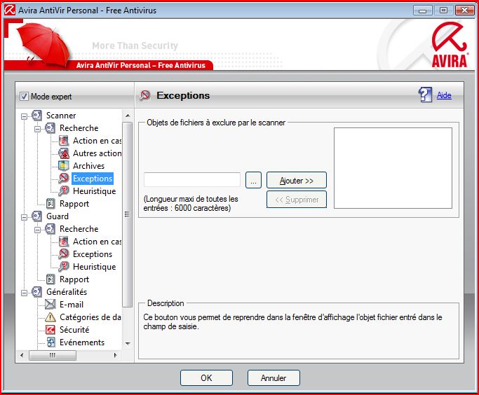Click the tree scroll right arrow

point(115,355)
